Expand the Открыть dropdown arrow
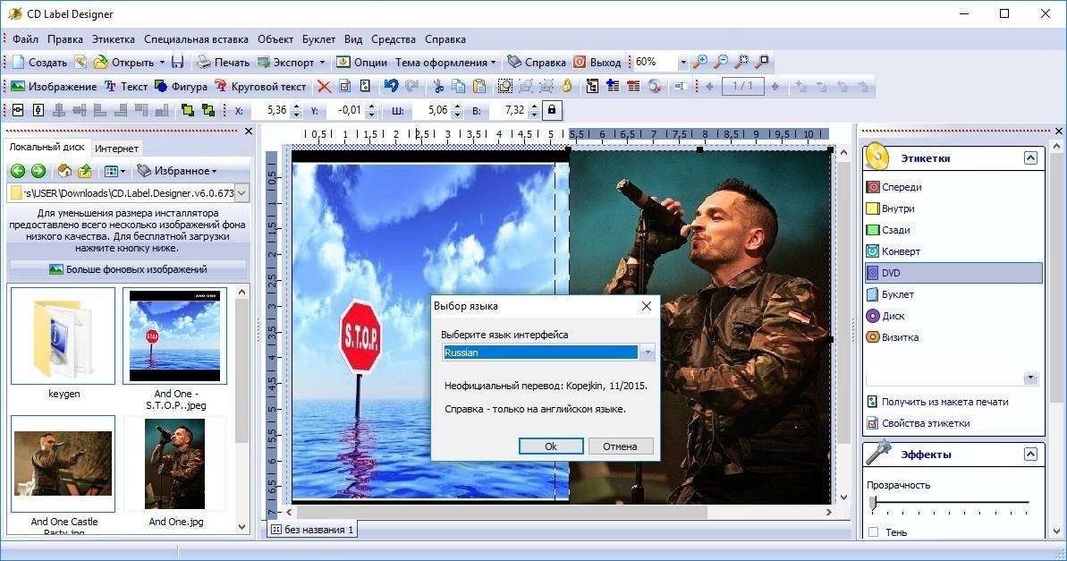Screen dimensions: 1067x561 pyautogui.click(x=162, y=62)
